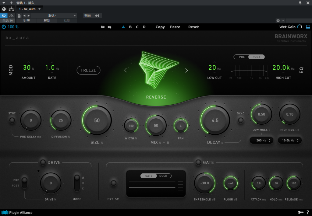The height and width of the screenshot is (216, 312).
Task: Go to the next host preset arrow
Action: pos(29,16)
